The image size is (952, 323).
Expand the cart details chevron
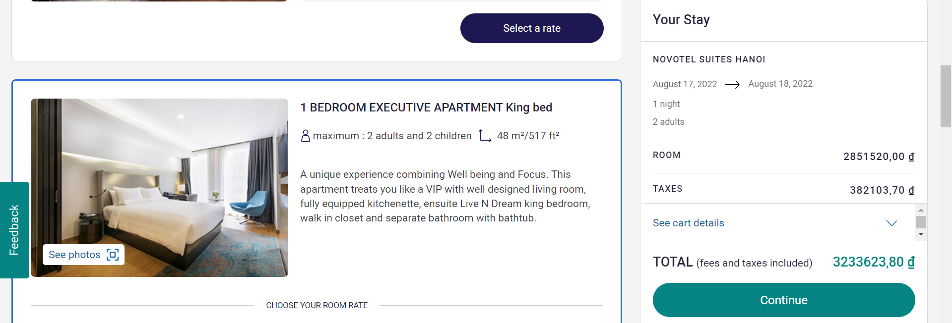[891, 223]
